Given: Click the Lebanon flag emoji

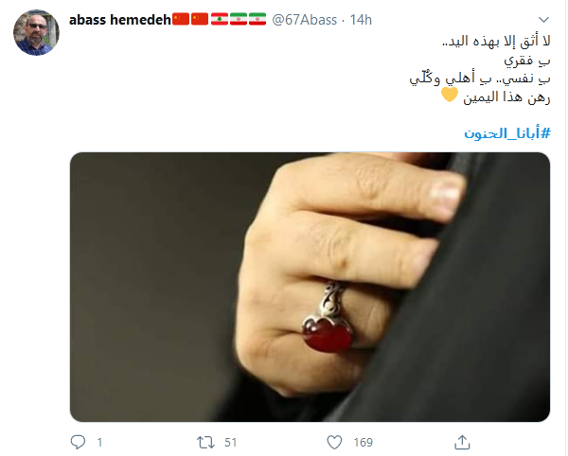Looking at the screenshot, I should click(220, 19).
